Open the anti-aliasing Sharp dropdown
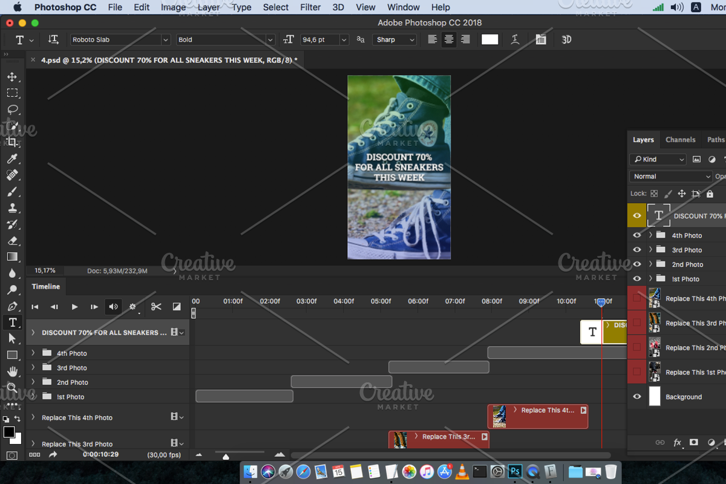Viewport: 726px width, 484px height. point(394,39)
